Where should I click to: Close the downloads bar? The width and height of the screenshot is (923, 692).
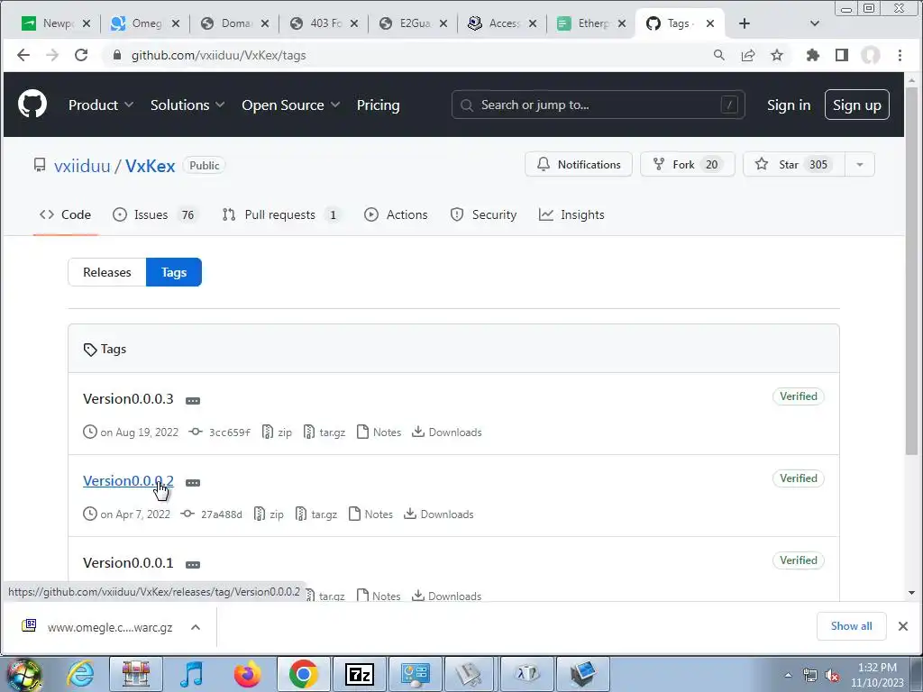pyautogui.click(x=903, y=626)
